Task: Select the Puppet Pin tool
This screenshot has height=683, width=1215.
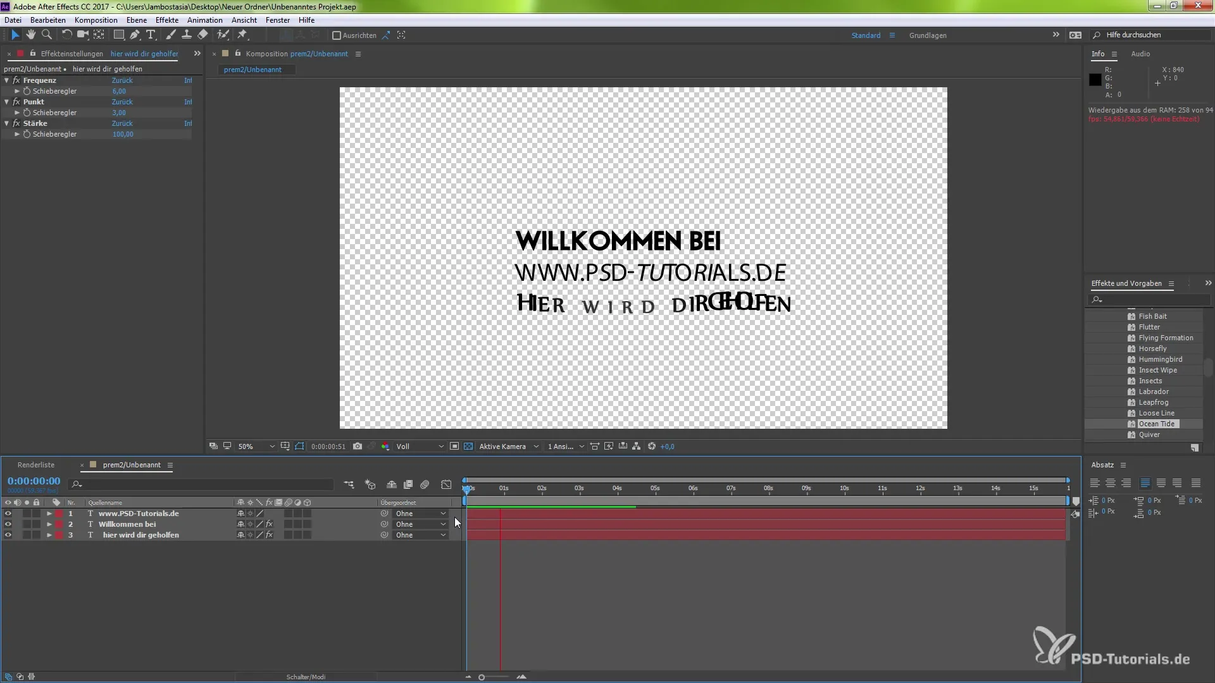Action: (x=243, y=35)
